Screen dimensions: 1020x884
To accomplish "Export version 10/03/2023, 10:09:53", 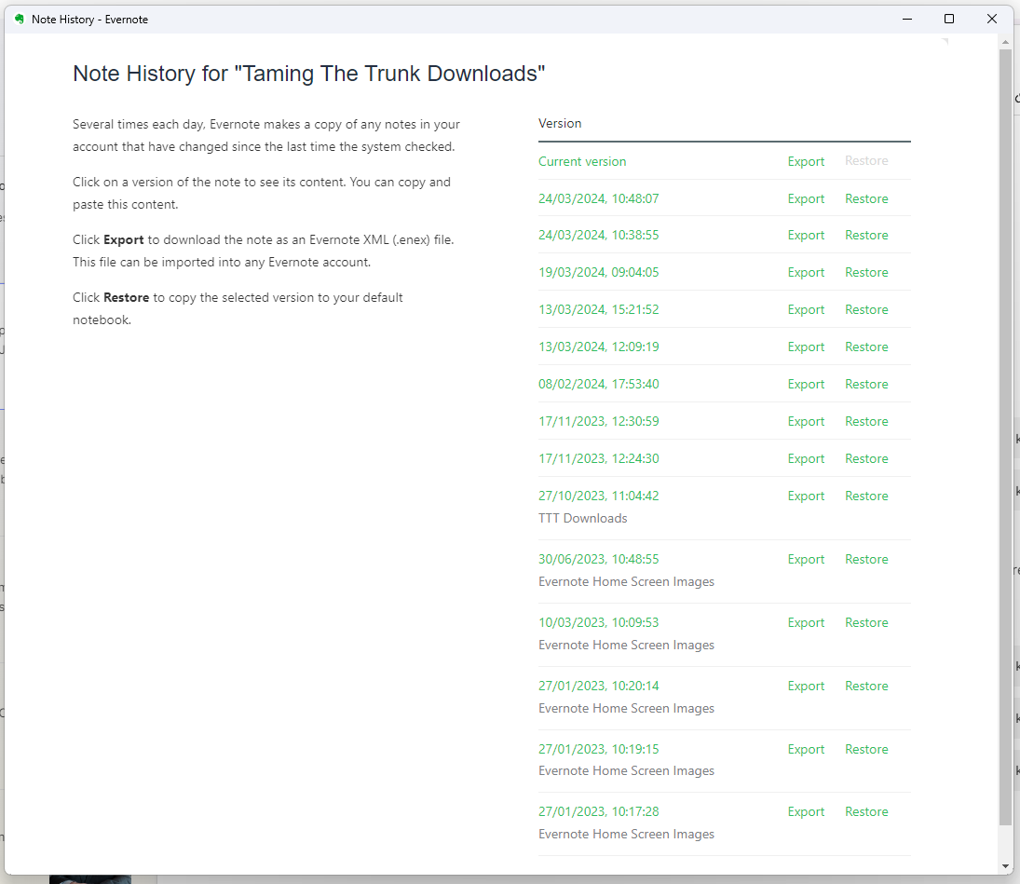I will tap(806, 622).
